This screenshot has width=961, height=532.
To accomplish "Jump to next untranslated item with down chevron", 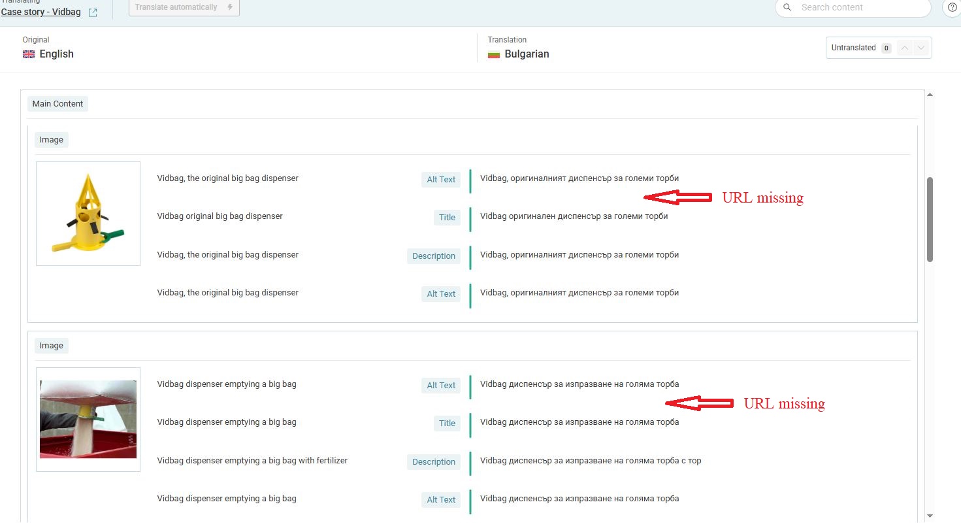I will [921, 48].
